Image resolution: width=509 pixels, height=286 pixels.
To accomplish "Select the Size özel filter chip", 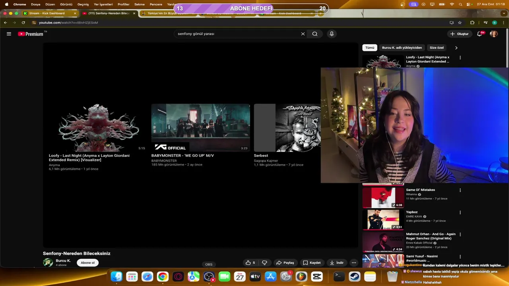I will [437, 48].
